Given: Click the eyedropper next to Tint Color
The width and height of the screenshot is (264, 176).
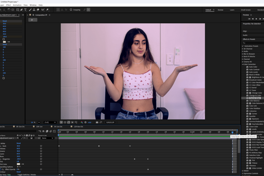Looking at the screenshot, I should [22, 164].
